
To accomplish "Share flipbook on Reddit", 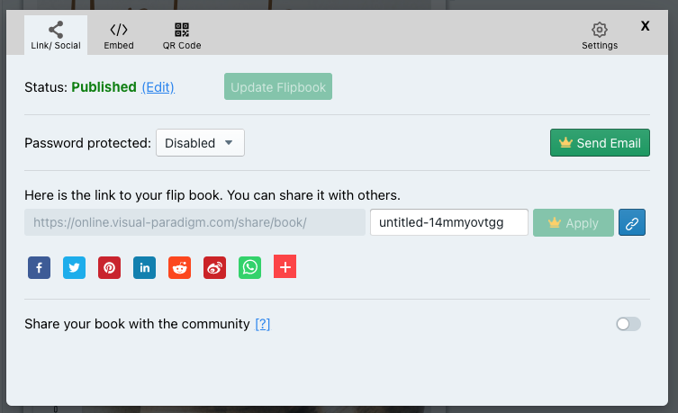I will [x=179, y=267].
